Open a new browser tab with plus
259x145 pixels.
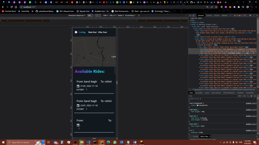pos(226,2)
